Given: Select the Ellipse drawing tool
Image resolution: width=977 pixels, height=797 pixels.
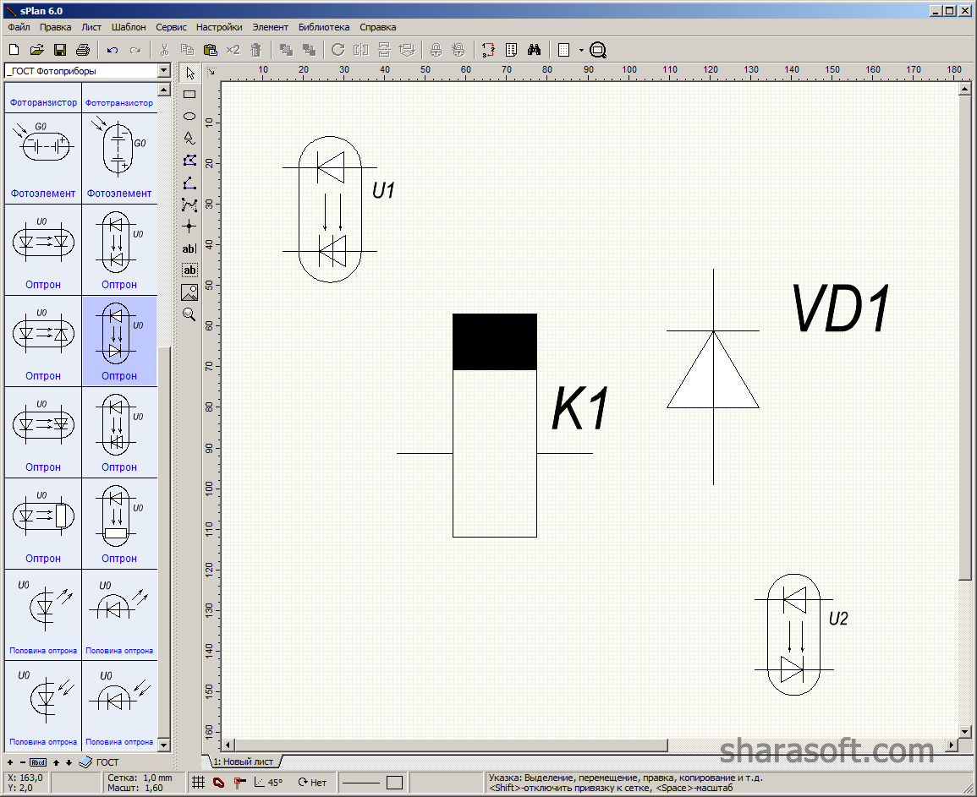Looking at the screenshot, I should [x=189, y=116].
